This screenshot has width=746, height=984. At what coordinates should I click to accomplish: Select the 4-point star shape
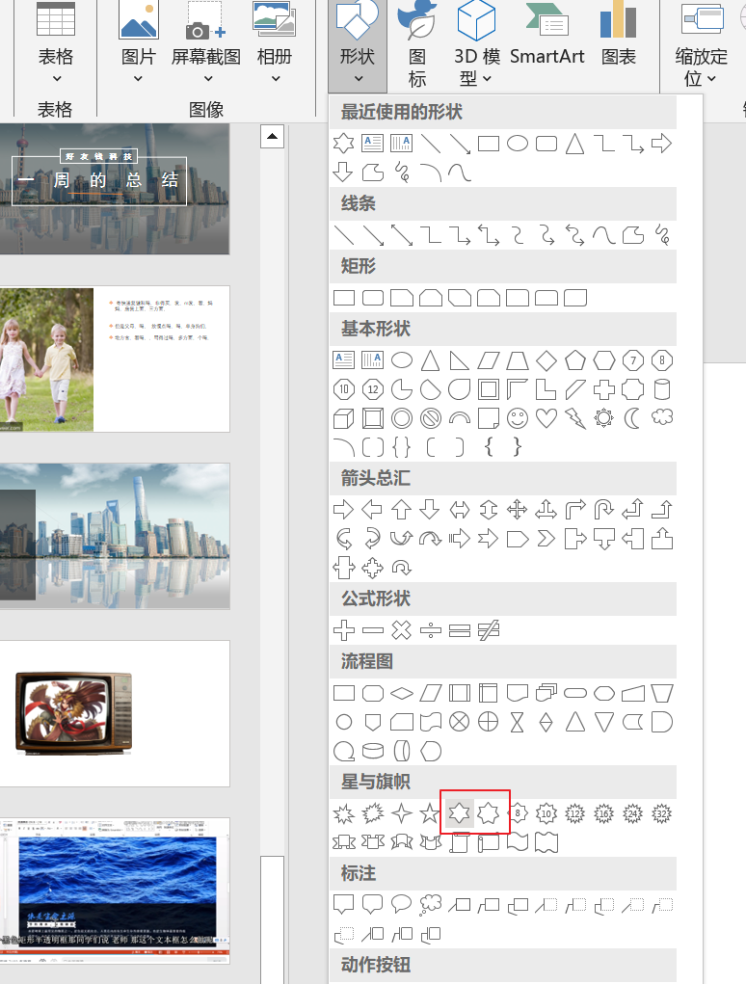(402, 814)
